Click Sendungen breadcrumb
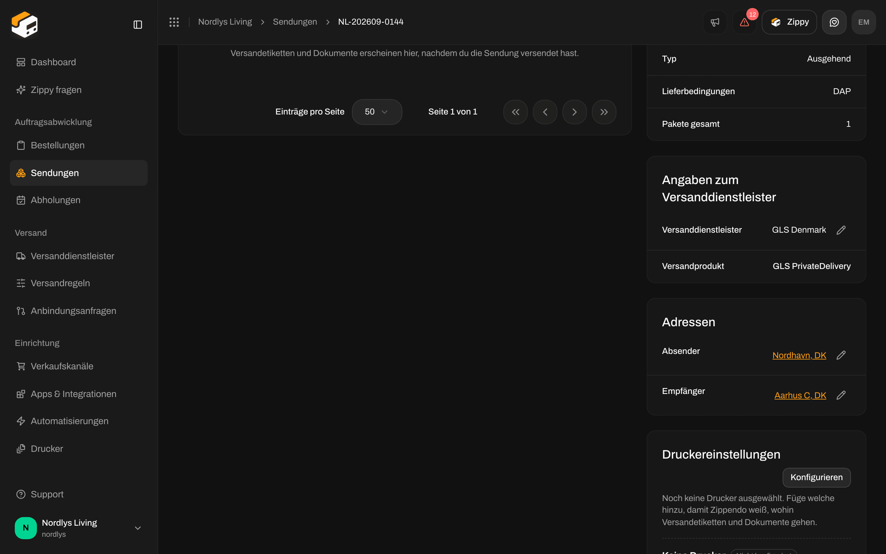The height and width of the screenshot is (554, 886). pos(295,22)
